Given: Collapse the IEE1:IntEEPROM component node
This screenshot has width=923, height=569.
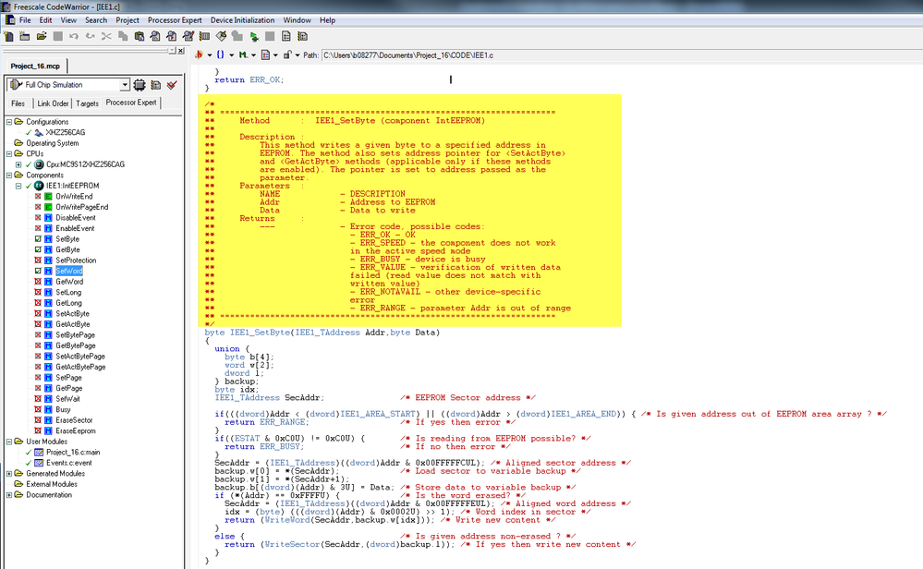Looking at the screenshot, I should [x=18, y=186].
